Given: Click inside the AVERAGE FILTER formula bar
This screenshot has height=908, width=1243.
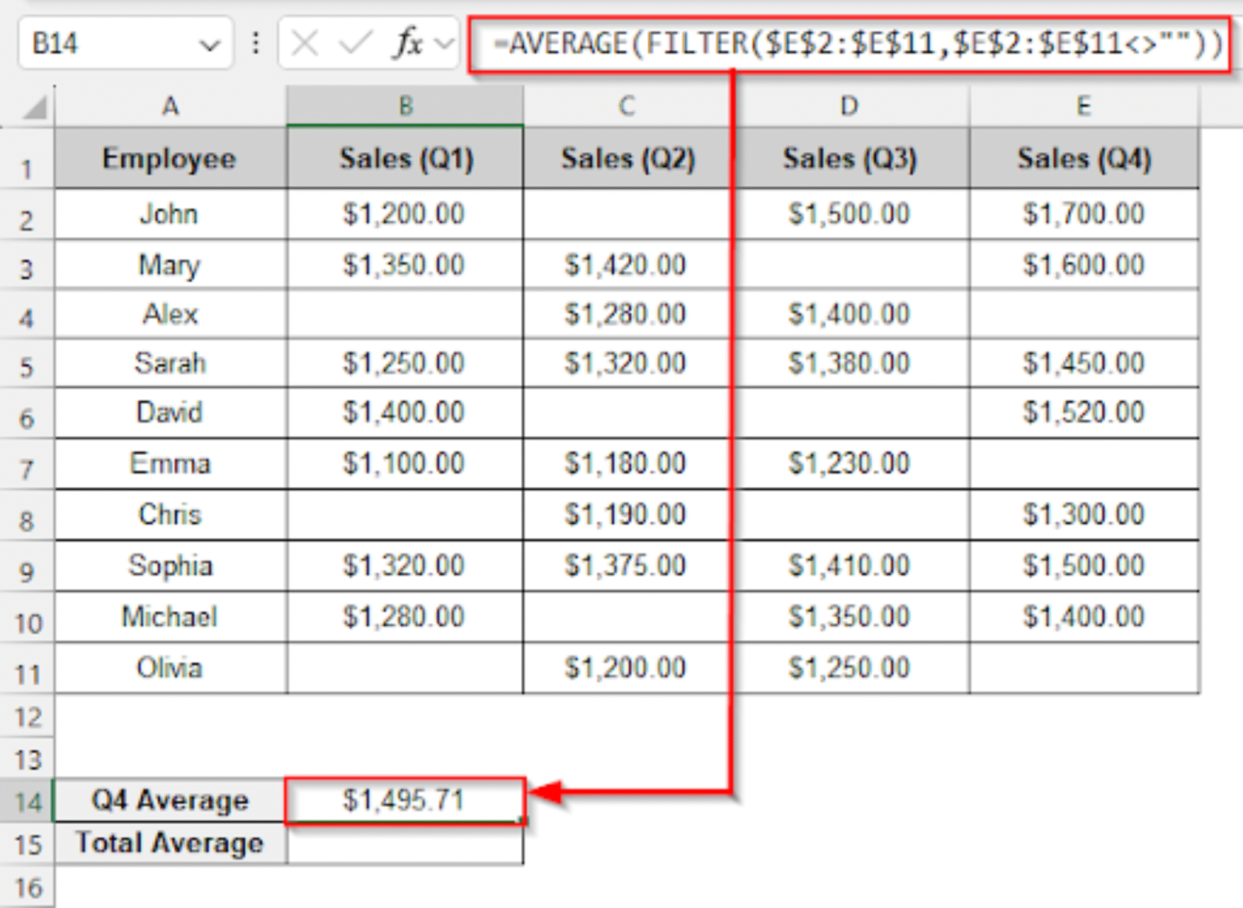Looking at the screenshot, I should point(849,44).
